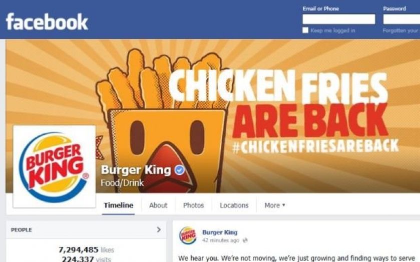Click the blue verified badge icon
420x262 pixels.
coord(180,170)
